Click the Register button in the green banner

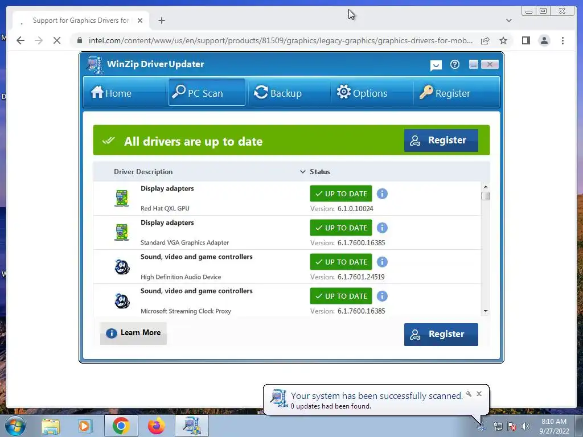(441, 140)
